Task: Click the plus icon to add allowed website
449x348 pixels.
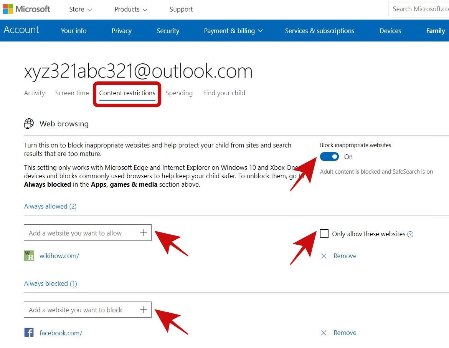Action: tap(144, 233)
